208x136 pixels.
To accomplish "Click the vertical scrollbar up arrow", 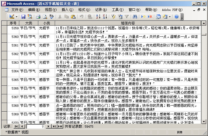I will click(x=204, y=23).
